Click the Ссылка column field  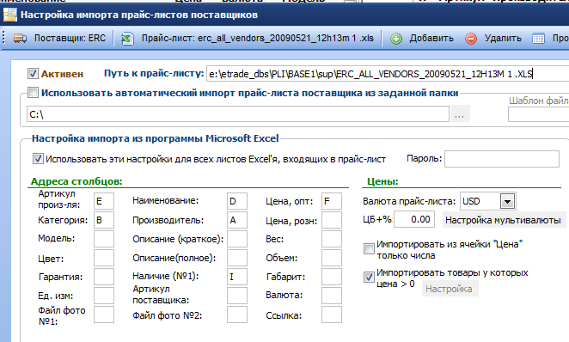pos(332,315)
